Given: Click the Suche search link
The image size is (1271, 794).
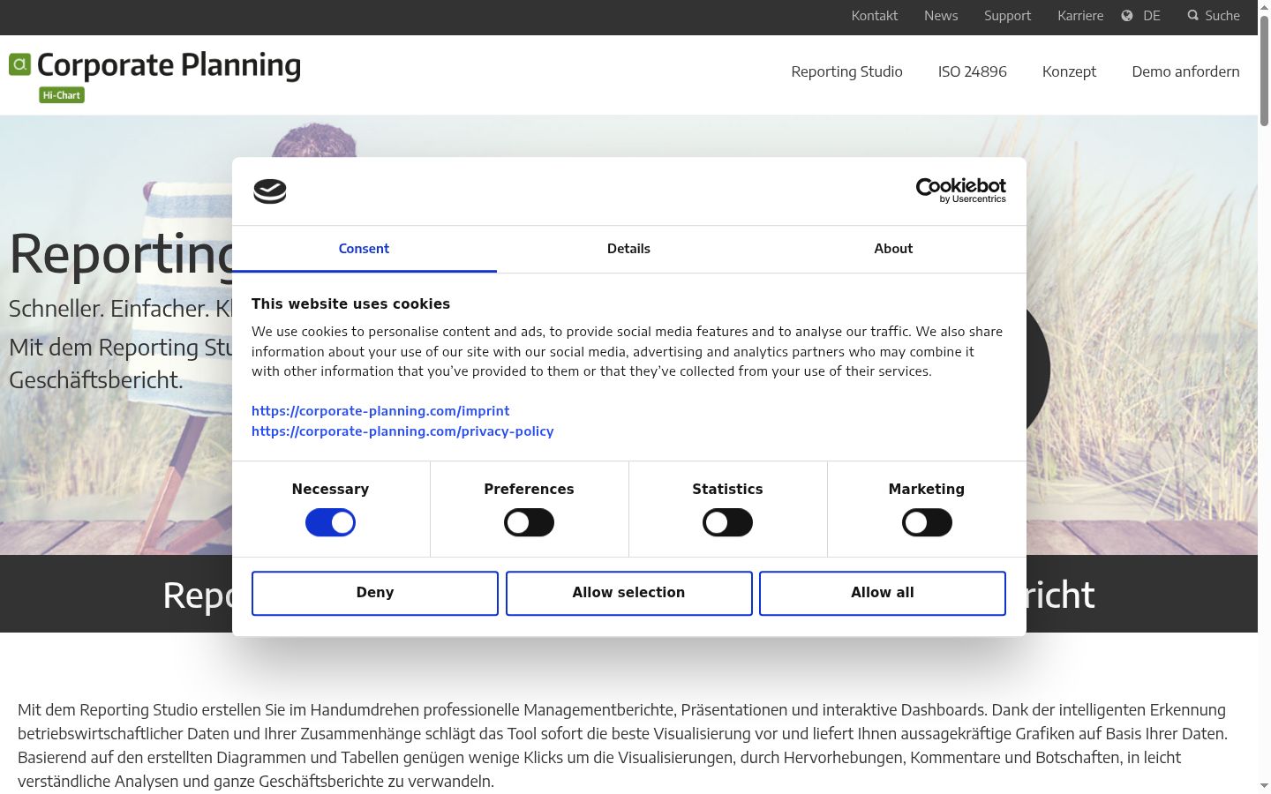Looking at the screenshot, I should 1222,16.
